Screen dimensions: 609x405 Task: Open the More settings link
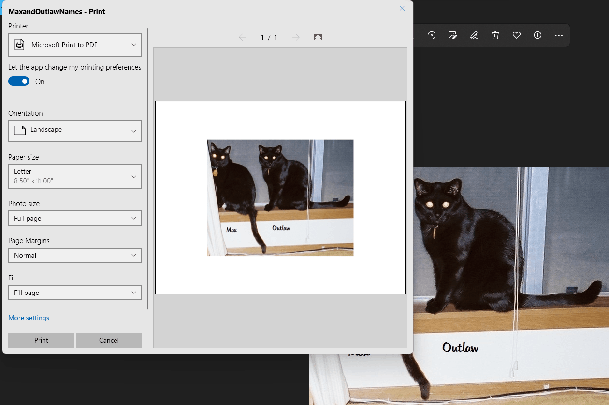point(29,318)
